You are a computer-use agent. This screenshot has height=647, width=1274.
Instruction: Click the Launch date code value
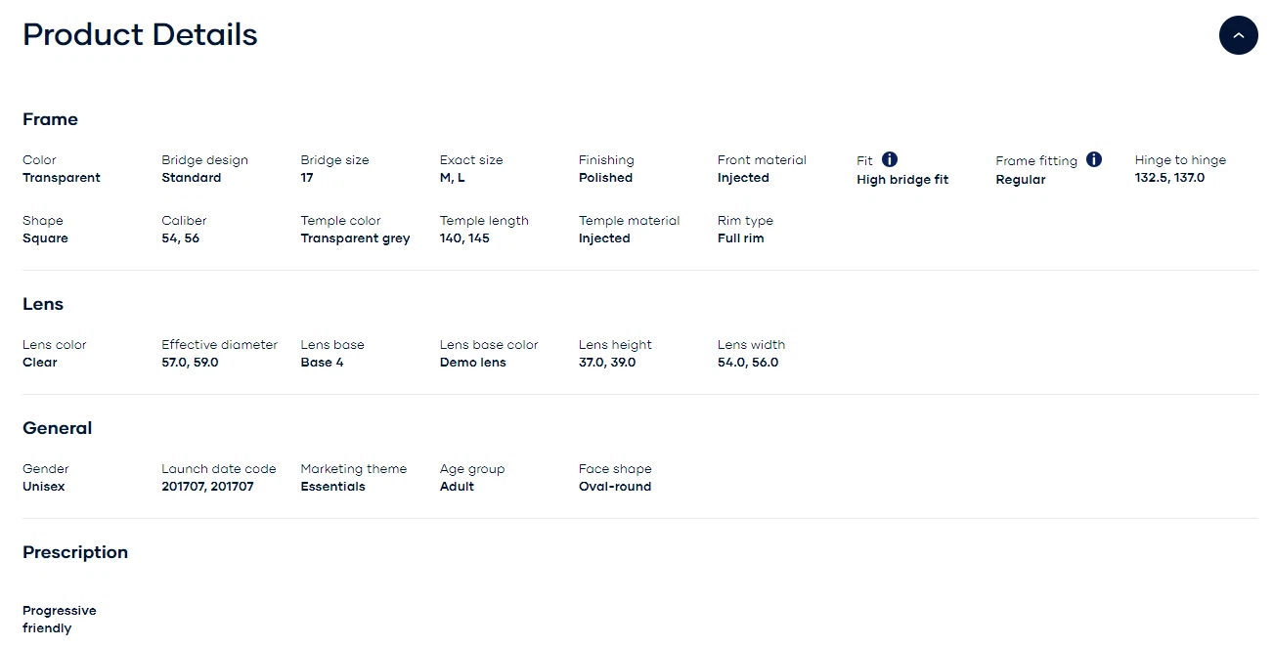tap(207, 487)
